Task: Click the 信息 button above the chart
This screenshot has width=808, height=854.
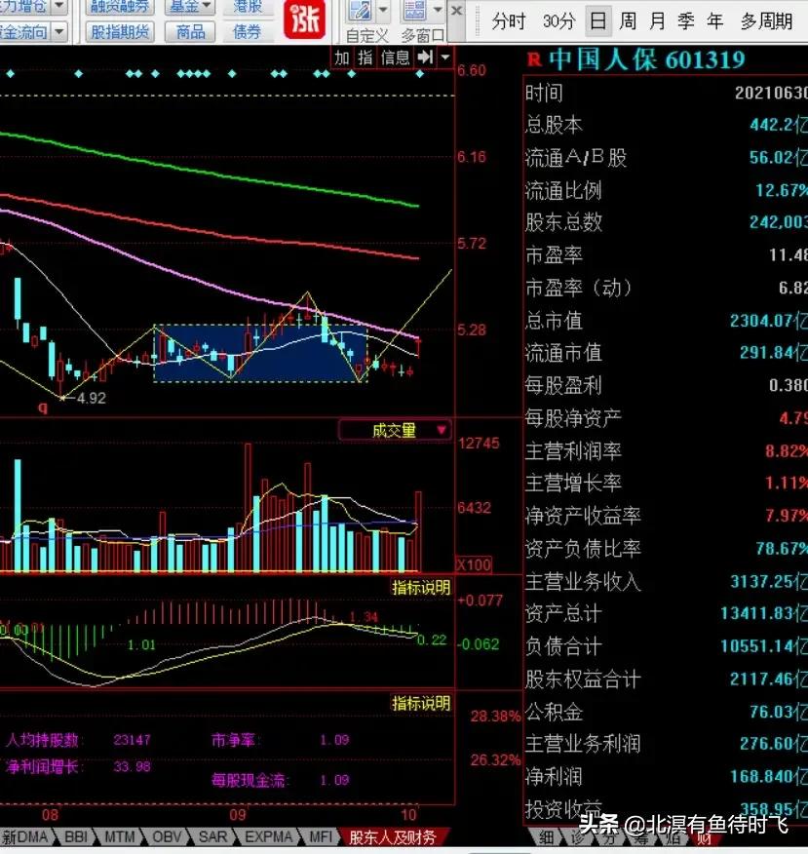Action: pyautogui.click(x=396, y=58)
